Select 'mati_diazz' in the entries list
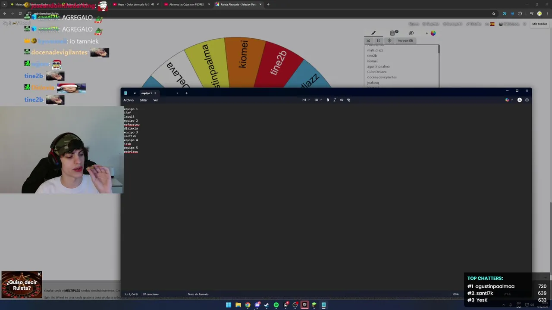This screenshot has height=310, width=552. [x=375, y=50]
